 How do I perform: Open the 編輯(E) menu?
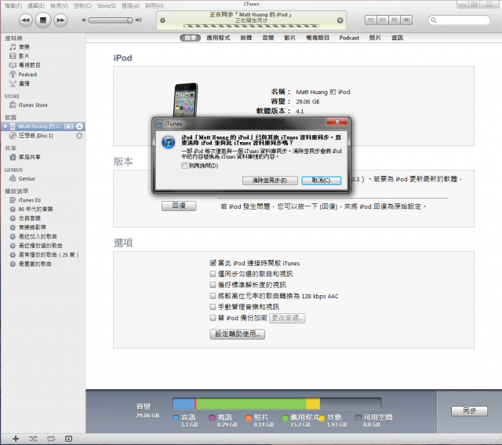36,5
